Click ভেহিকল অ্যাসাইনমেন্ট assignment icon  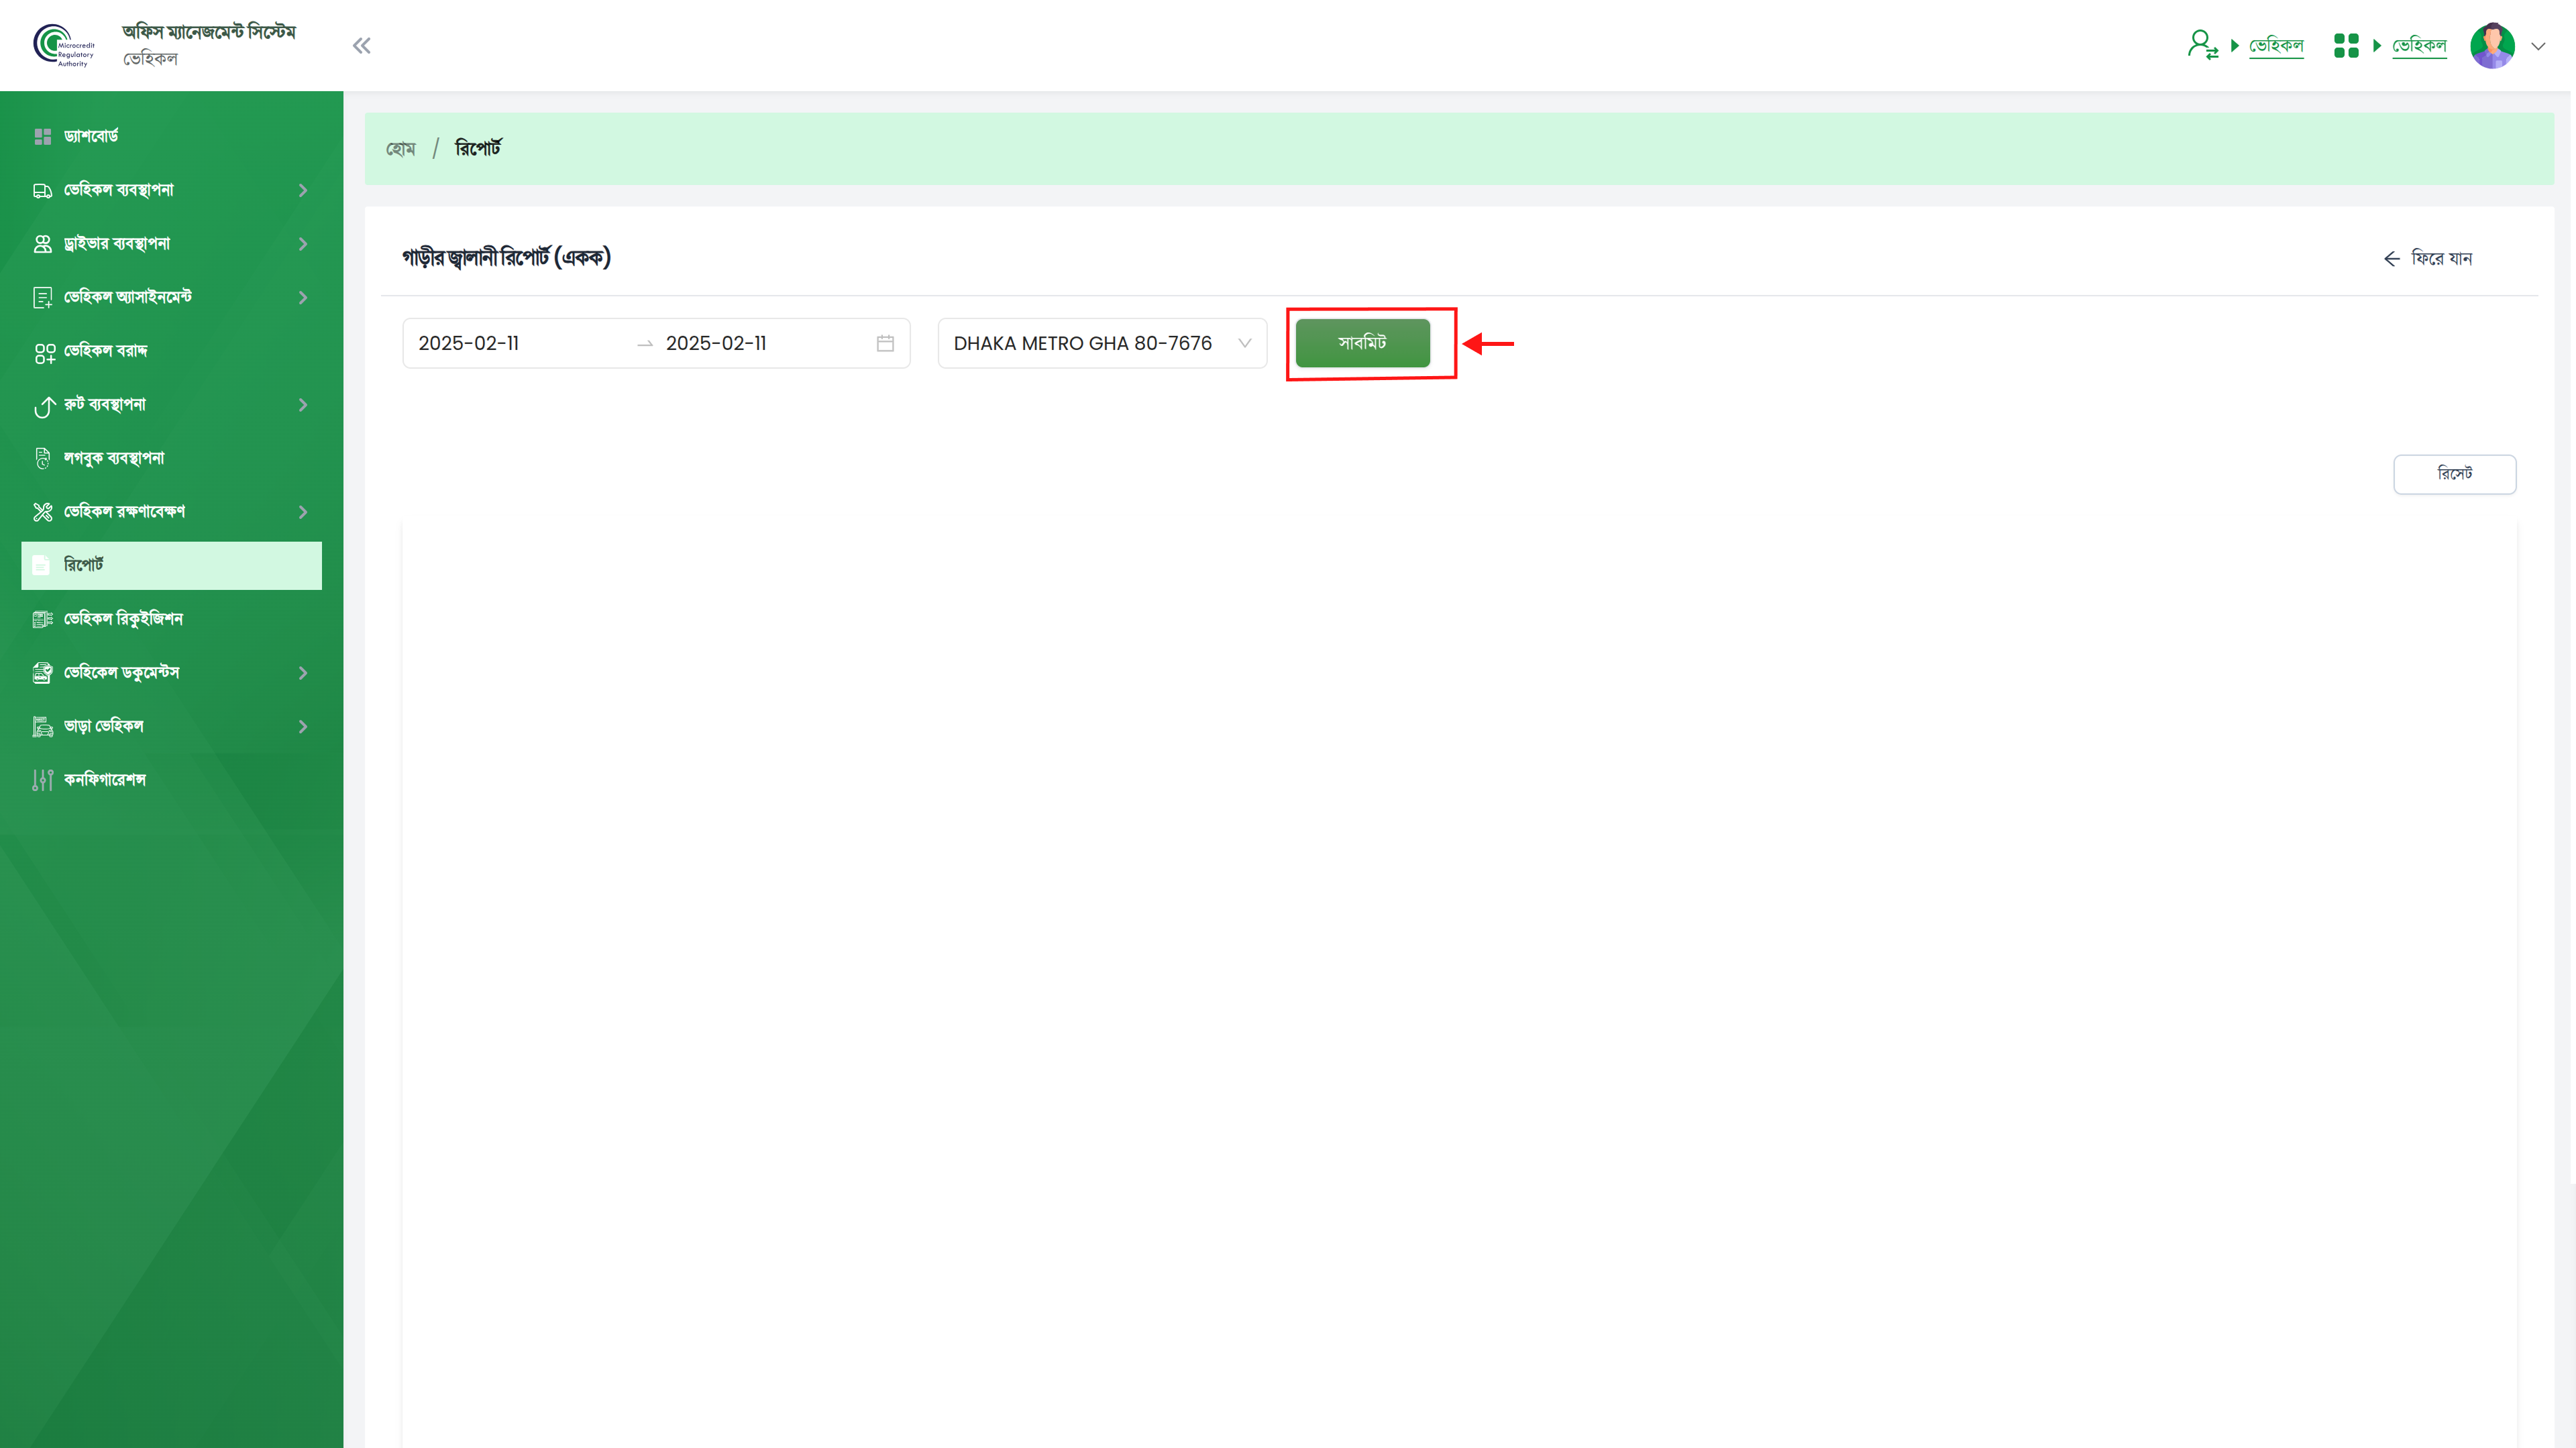42,298
